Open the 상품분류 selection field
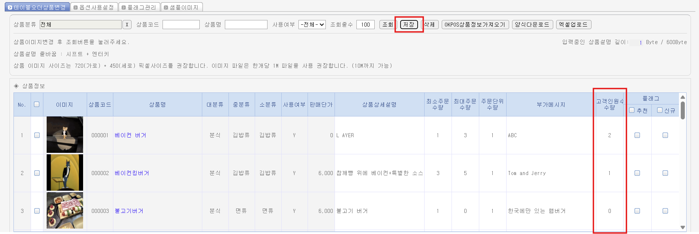 (81, 25)
